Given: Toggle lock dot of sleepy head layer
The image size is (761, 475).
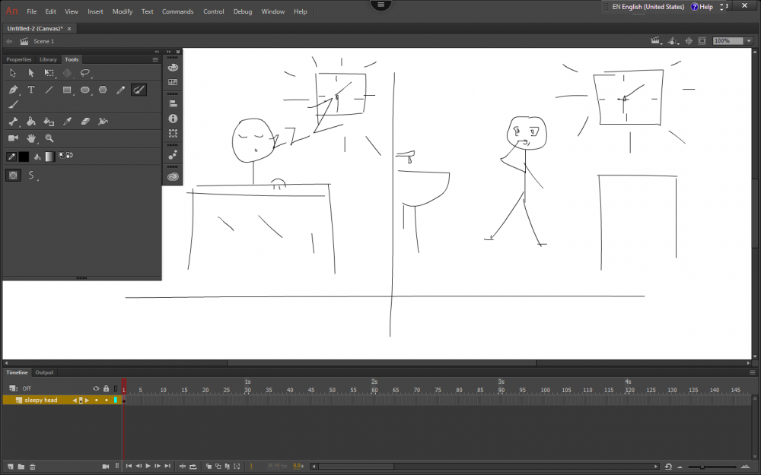Looking at the screenshot, I should tap(107, 401).
